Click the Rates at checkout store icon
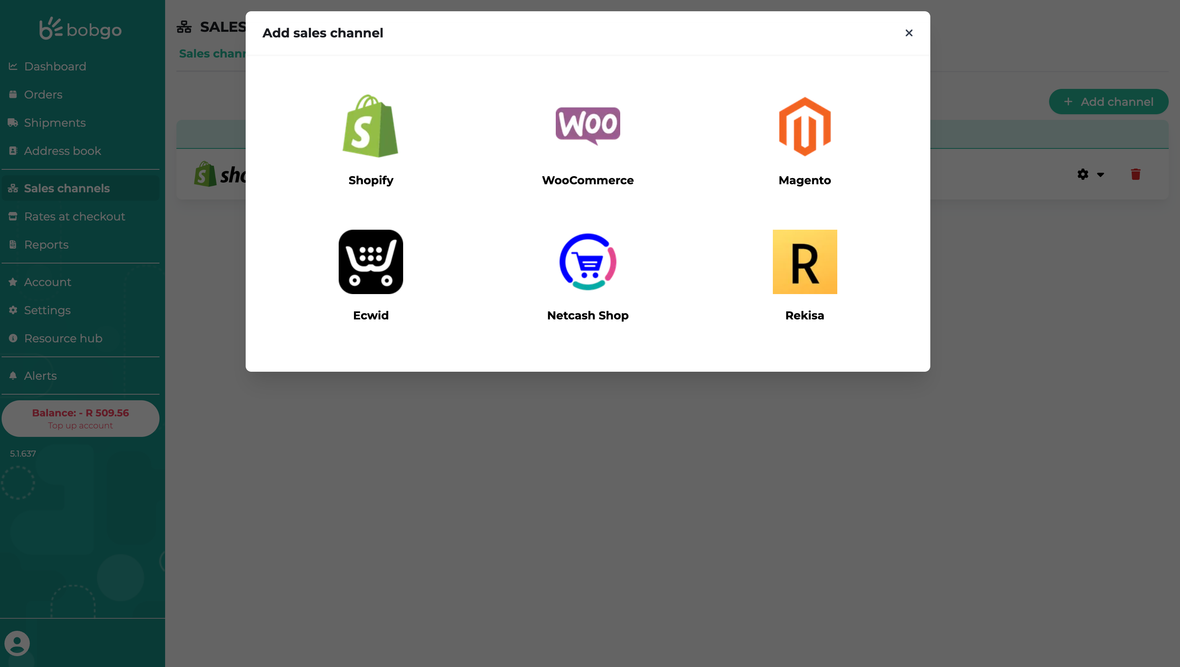The width and height of the screenshot is (1180, 667). (x=13, y=216)
